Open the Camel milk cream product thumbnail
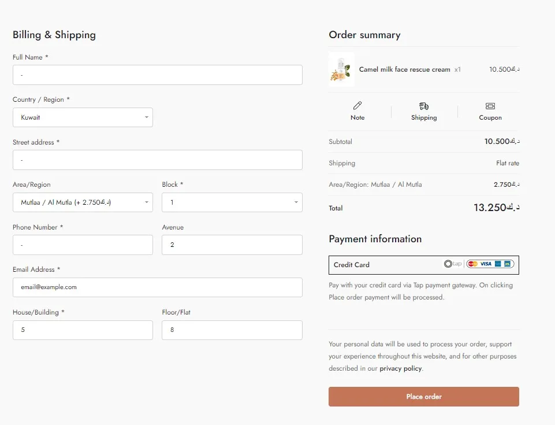 point(341,69)
